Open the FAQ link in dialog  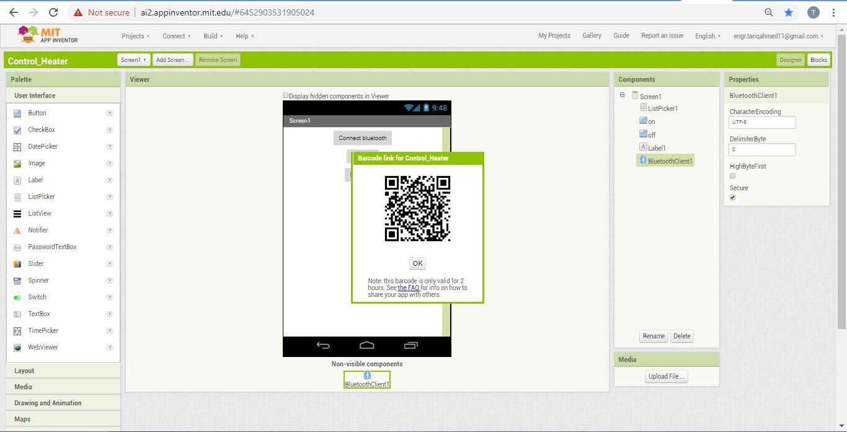[x=409, y=288]
